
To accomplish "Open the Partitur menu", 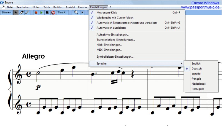I will pyautogui.click(x=57, y=7).
